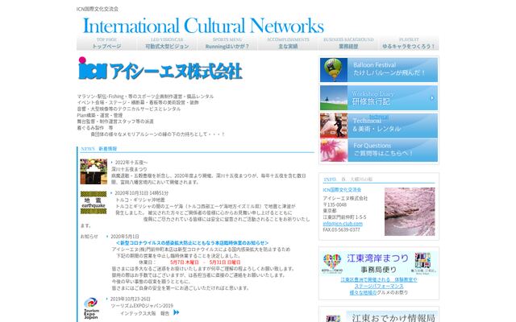Click the Tourism Expo Japan logo
Image resolution: width=516 pixels, height=322 pixels.
[x=91, y=308]
